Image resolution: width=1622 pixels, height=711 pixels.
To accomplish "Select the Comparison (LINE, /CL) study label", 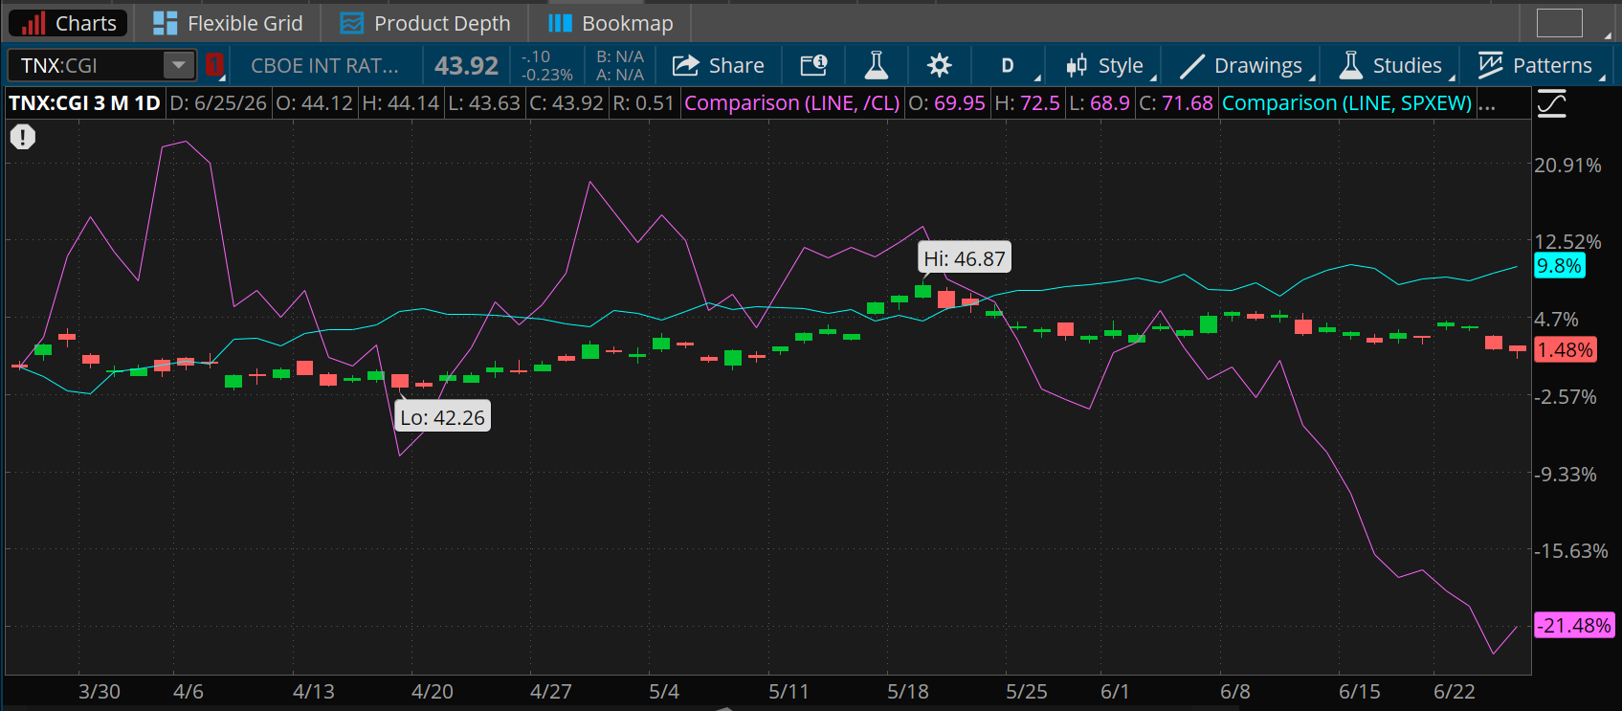I will click(792, 102).
